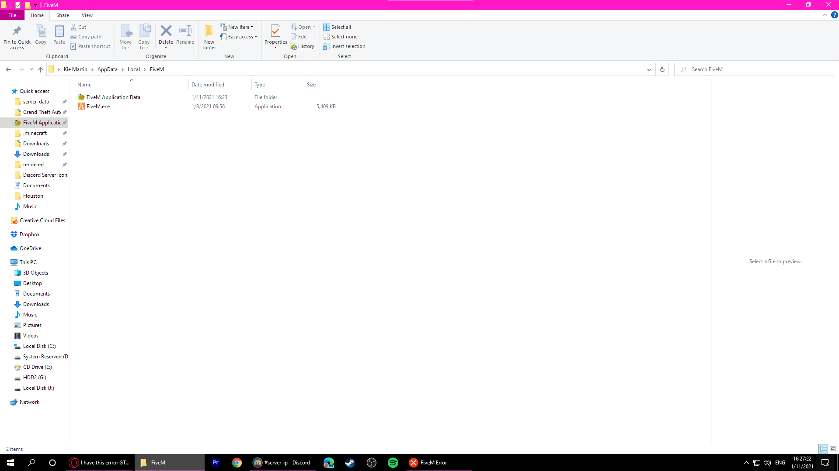This screenshot has width=839, height=471.
Task: Open the Share ribbon tab
Action: [x=63, y=15]
